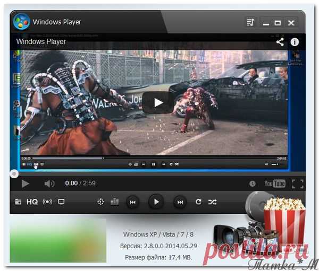Click inner screenshot pause button
The height and width of the screenshot is (271, 319).
click(154, 164)
